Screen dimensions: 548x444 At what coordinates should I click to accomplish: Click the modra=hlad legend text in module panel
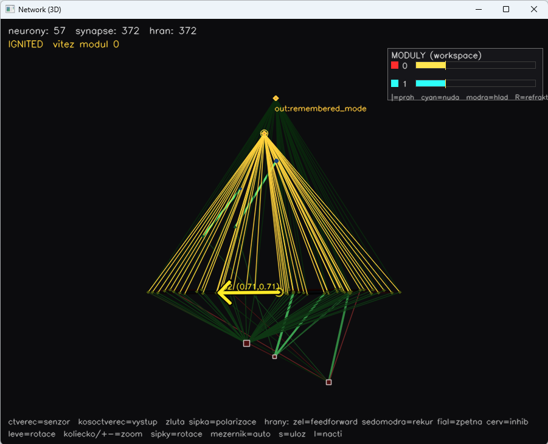pyautogui.click(x=487, y=97)
